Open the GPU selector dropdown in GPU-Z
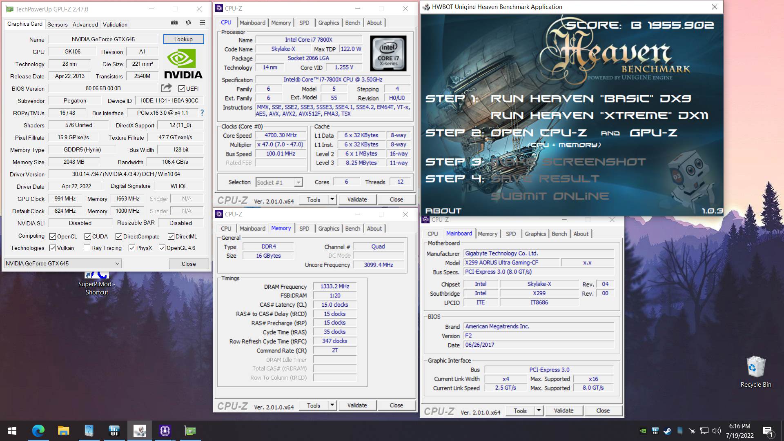The width and height of the screenshot is (784, 441). (x=63, y=263)
